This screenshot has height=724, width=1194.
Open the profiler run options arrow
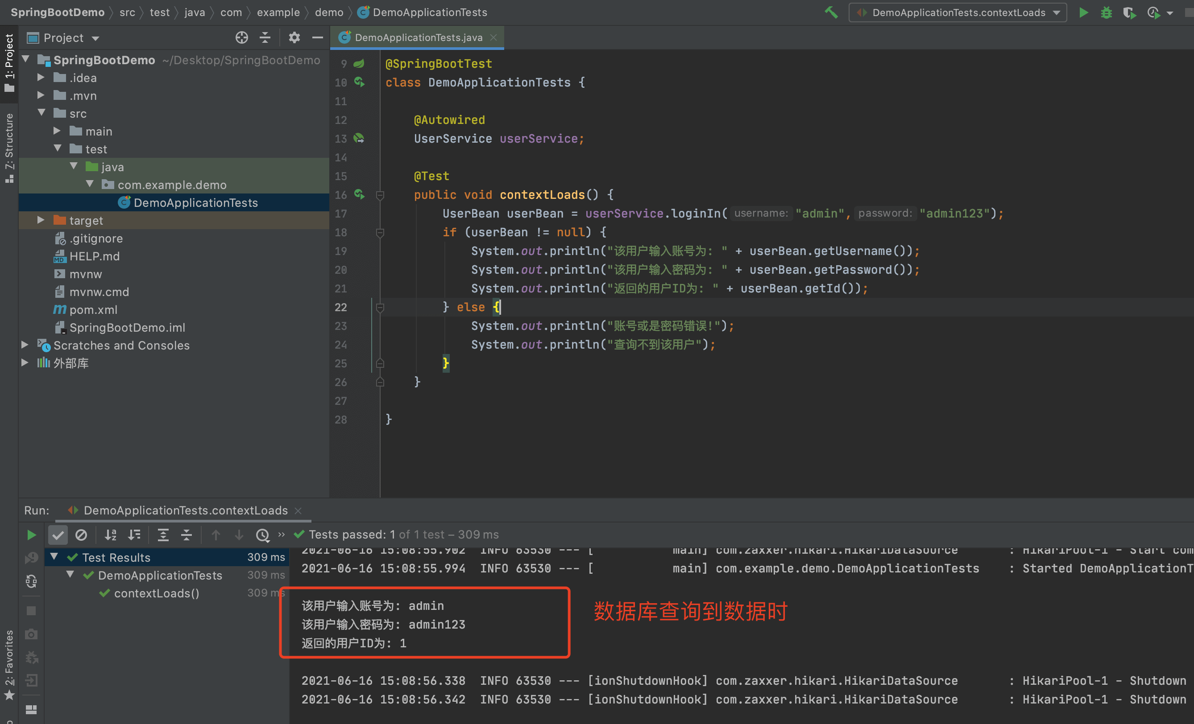point(1170,13)
